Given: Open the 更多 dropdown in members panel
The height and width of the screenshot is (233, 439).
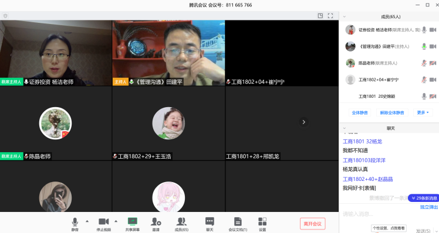Looking at the screenshot, I should coord(423,112).
